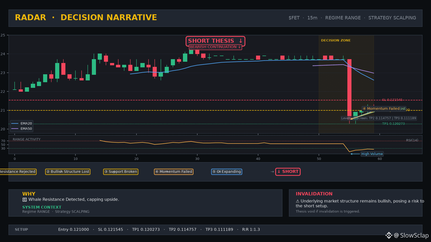
Task: Click the SETUP label in the bottom bar
Action: (22, 230)
